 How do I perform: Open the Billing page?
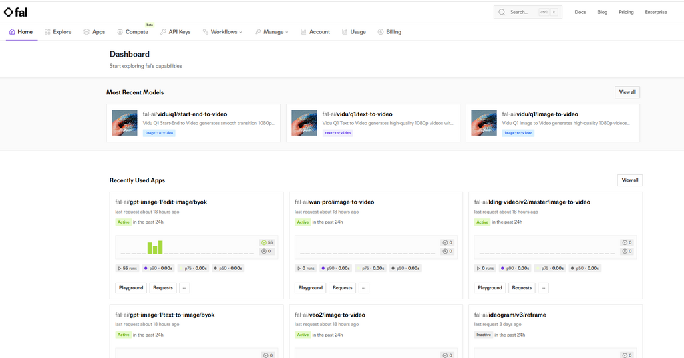pyautogui.click(x=389, y=32)
